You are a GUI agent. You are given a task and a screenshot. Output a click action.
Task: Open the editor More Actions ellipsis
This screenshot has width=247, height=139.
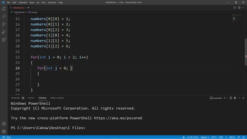tap(244, 8)
